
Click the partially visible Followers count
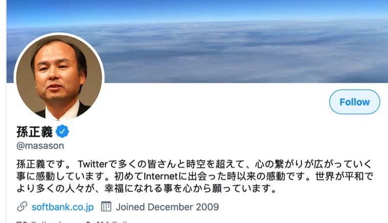pos(107,221)
